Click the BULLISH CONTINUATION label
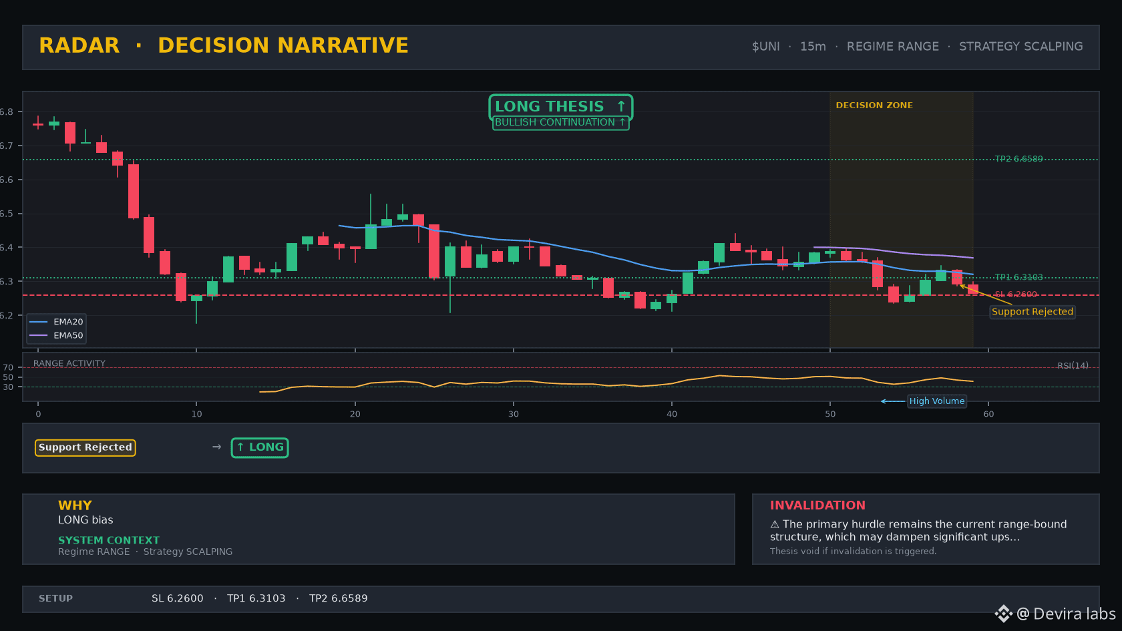Viewport: 1122px width, 631px height. click(x=560, y=122)
